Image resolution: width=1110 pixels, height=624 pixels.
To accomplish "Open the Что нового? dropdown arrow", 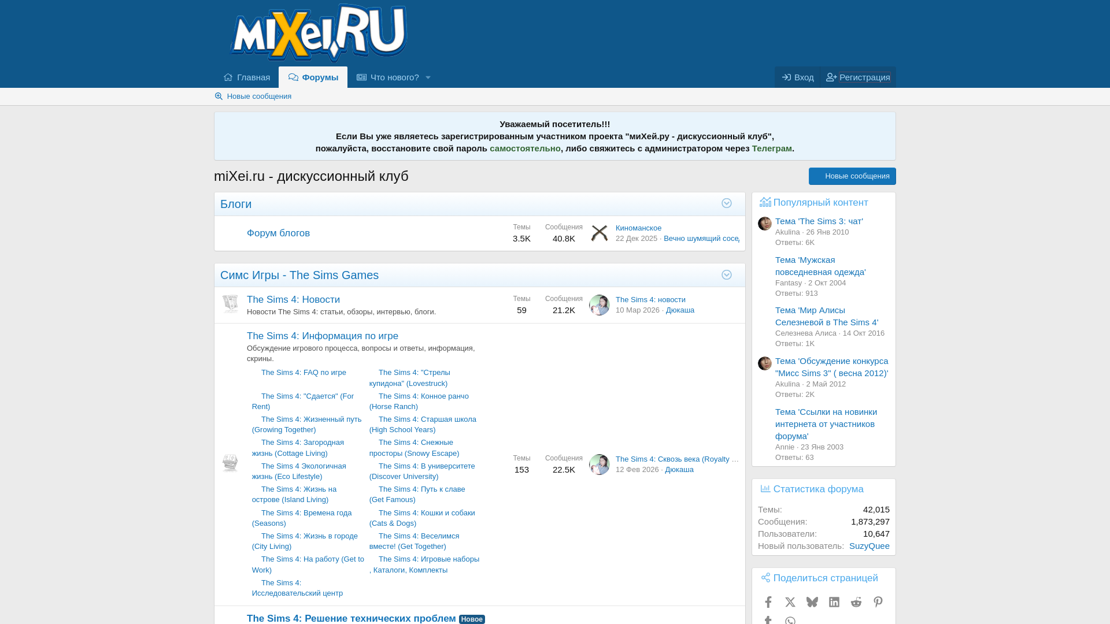I will (428, 77).
